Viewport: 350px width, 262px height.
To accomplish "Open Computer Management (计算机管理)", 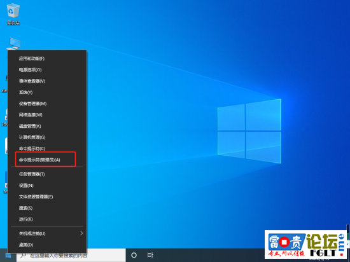I will click(x=47, y=137).
